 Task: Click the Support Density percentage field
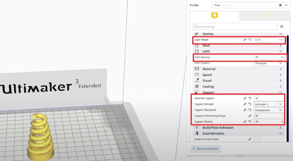269,122
